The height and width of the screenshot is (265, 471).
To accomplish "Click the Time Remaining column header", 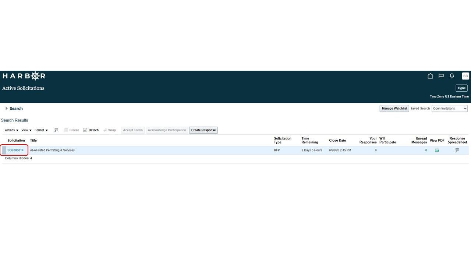I will 309,140.
